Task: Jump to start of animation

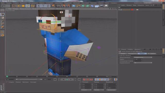Action: [x=55, y=80]
